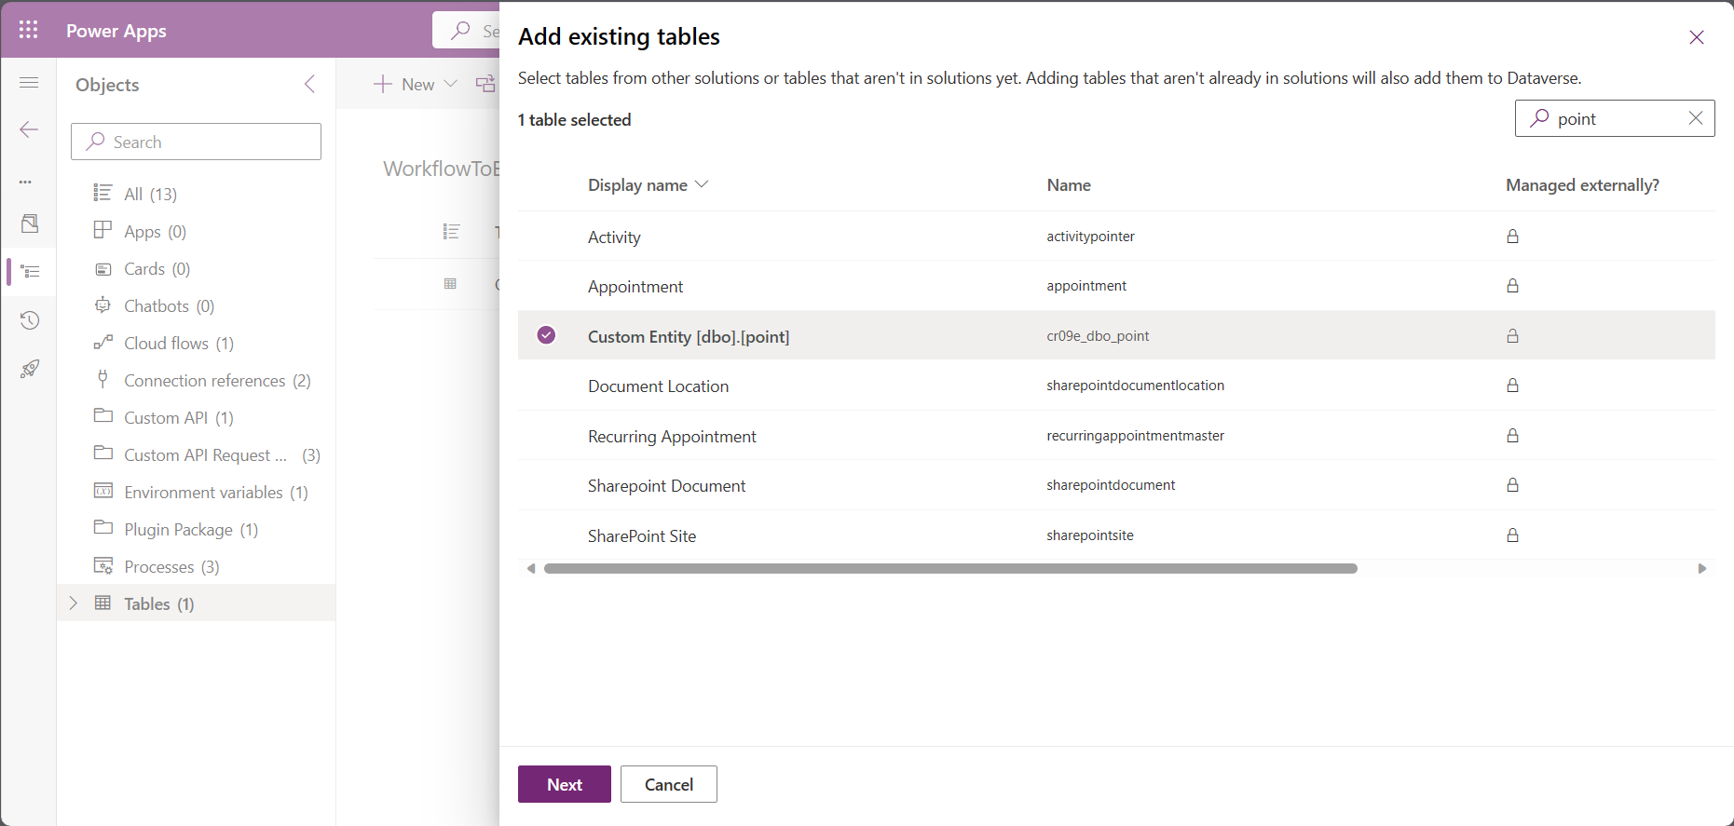Click the scrollbar right arrow
The height and width of the screenshot is (826, 1734).
click(x=1702, y=568)
